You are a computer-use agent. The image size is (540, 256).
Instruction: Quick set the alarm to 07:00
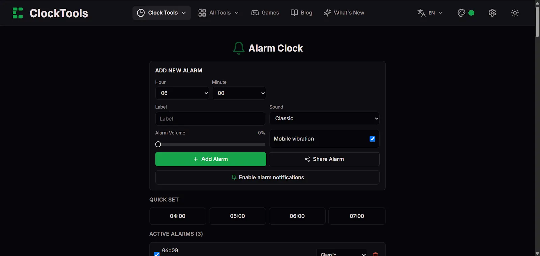(x=357, y=216)
